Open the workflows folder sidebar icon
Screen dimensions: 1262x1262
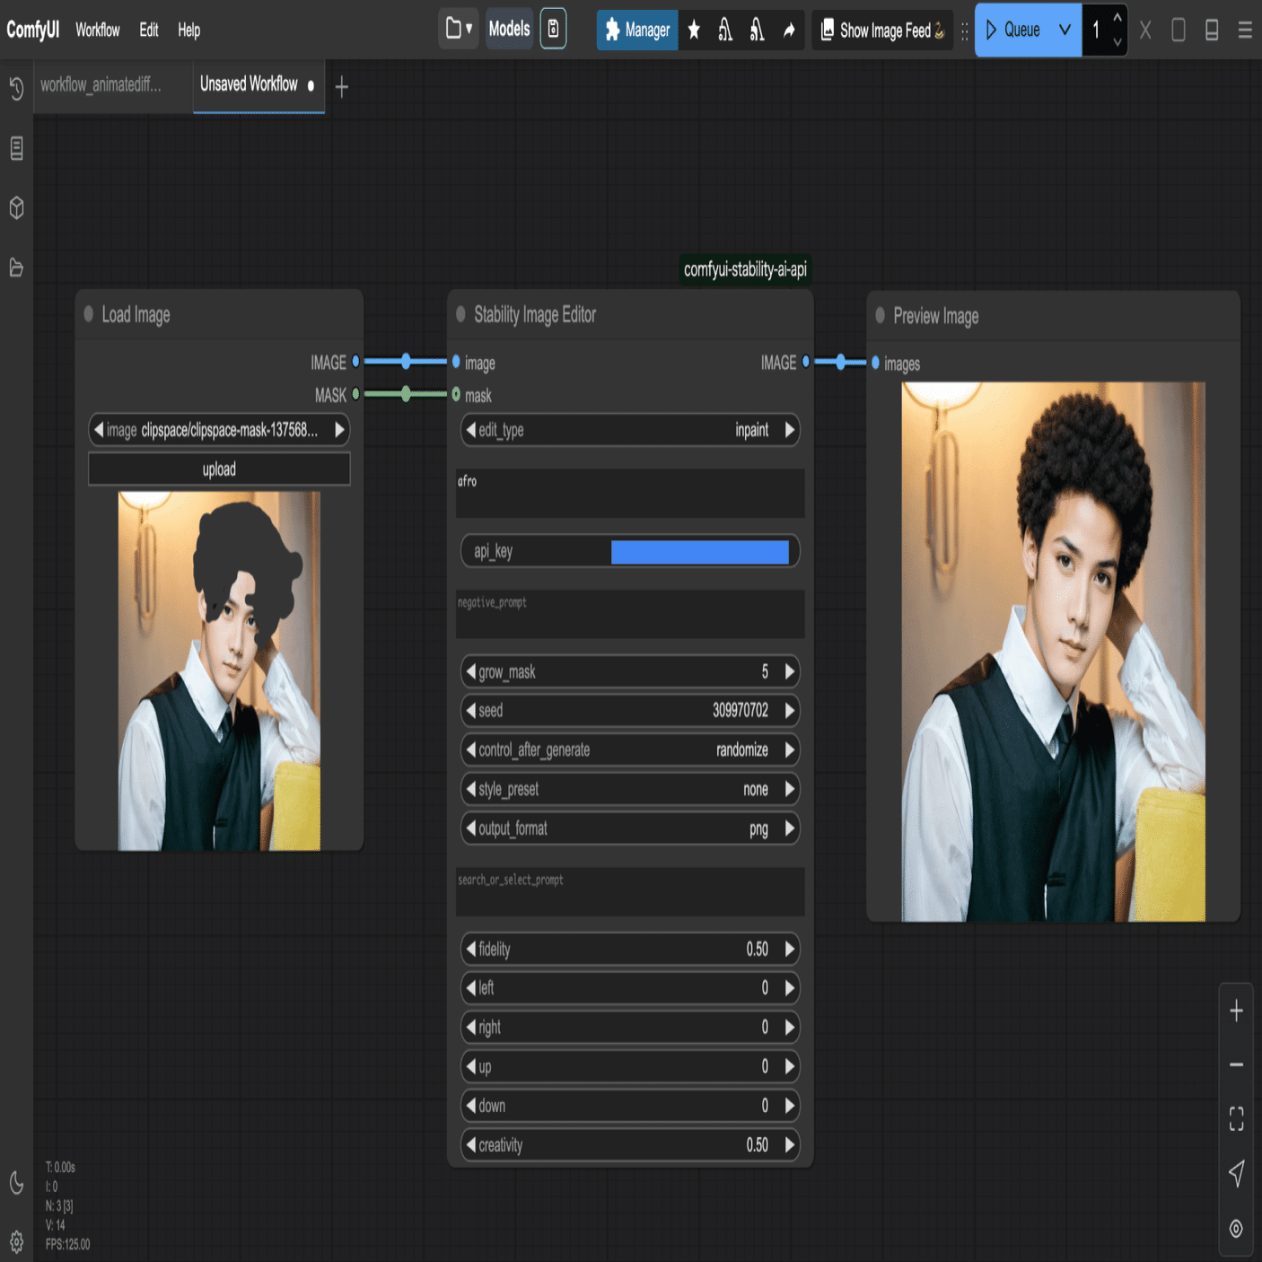[x=16, y=267]
